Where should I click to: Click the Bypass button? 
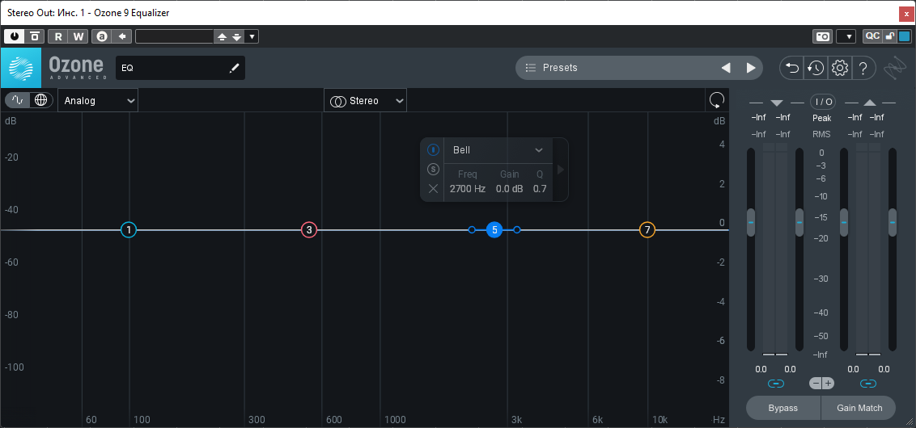[x=783, y=408]
